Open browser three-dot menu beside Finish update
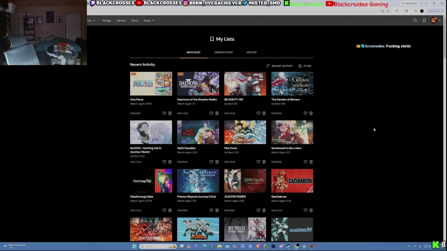This screenshot has width=447, height=251. click(442, 11)
